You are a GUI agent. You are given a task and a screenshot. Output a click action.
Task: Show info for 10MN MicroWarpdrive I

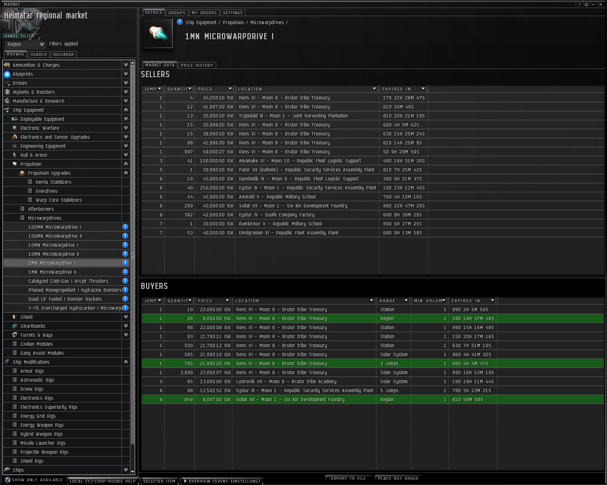[x=125, y=245]
